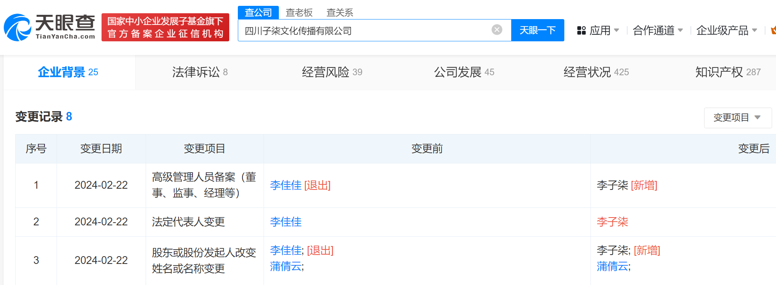The image size is (776, 285).
Task: Select the 查公司 search tab
Action: pos(258,12)
